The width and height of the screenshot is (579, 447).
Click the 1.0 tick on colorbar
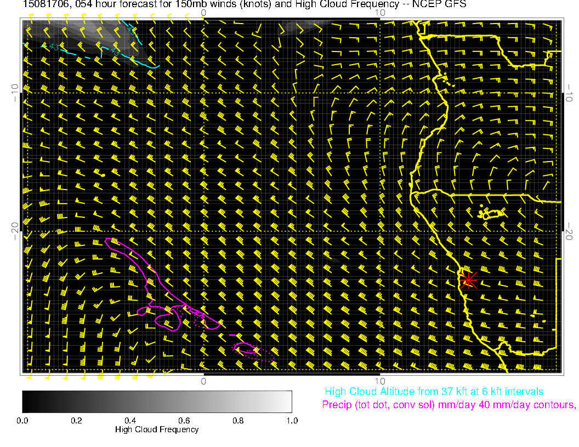click(292, 420)
